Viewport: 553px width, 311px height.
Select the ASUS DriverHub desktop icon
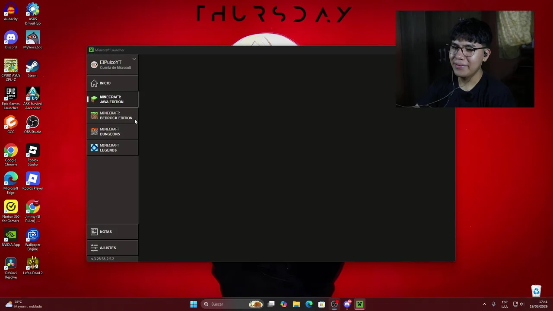coord(33,14)
